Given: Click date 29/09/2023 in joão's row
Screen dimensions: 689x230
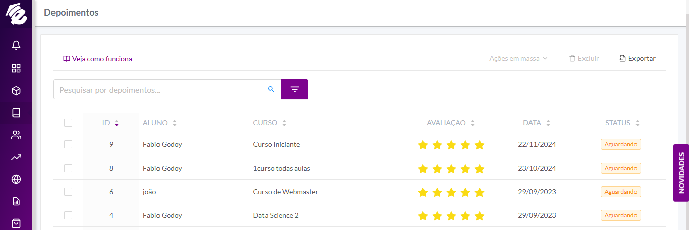Looking at the screenshot, I should tap(537, 192).
